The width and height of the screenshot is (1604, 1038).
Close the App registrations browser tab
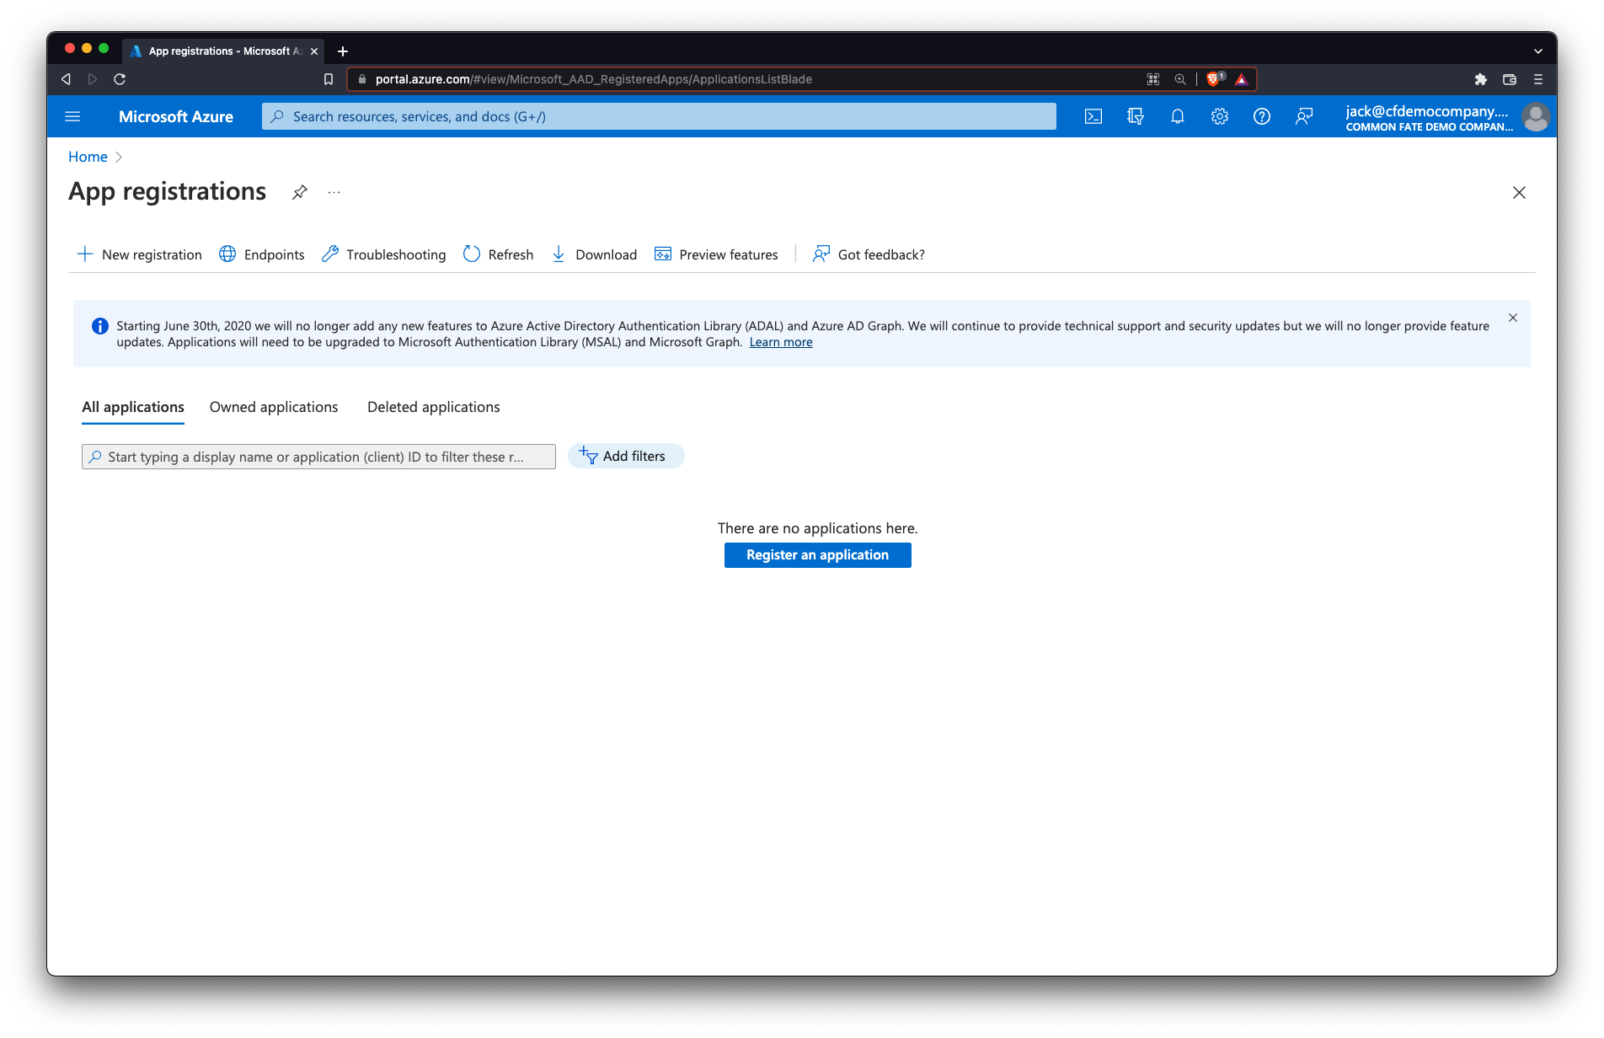[x=314, y=51]
